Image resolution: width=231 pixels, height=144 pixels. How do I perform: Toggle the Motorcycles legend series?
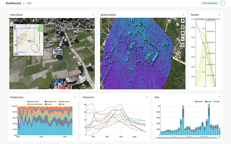pyautogui.click(x=64, y=102)
